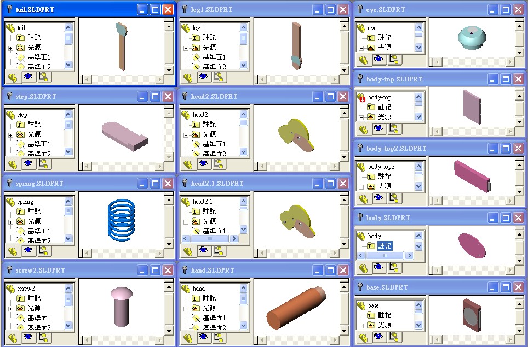Click the screw2 model in viewport
This screenshot has height=347, width=528.
coord(121,307)
